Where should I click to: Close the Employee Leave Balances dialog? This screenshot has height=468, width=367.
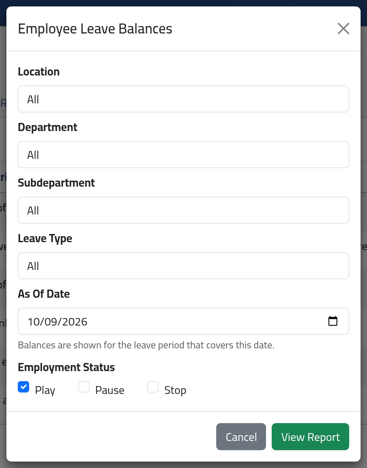click(344, 28)
